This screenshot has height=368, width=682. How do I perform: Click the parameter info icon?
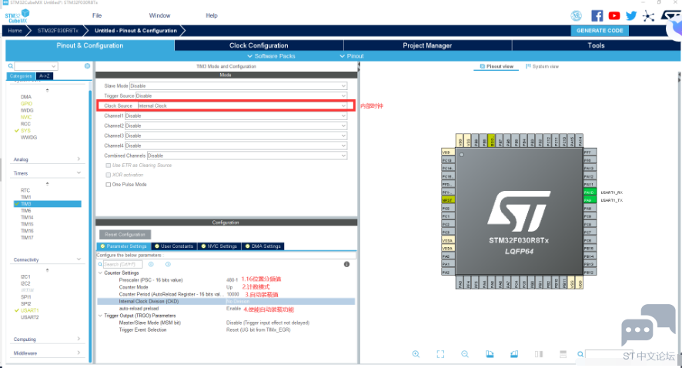[x=346, y=264]
